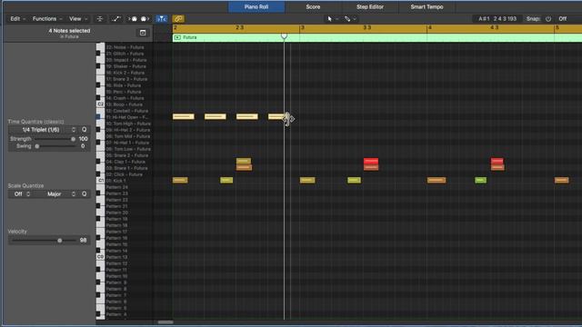Screen dimensions: 582x327
Task: Click the Time Quantize Q button
Action: (x=85, y=129)
